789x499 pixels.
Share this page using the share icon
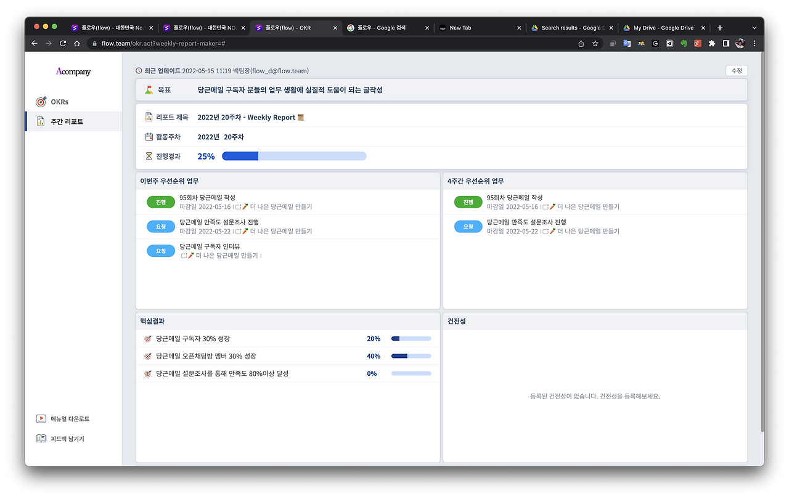click(x=581, y=44)
